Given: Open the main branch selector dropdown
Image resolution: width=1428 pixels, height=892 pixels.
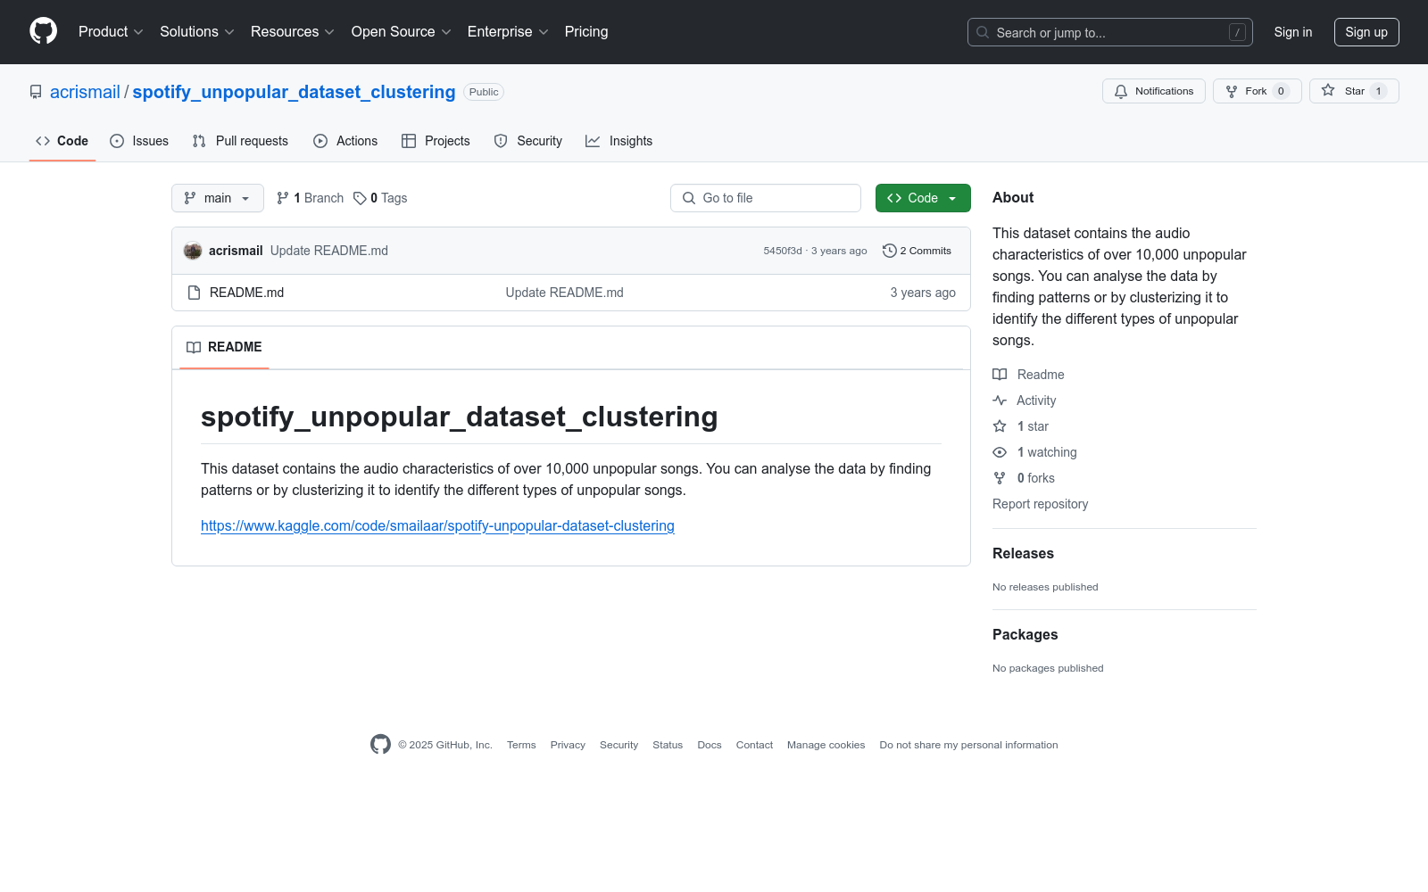Looking at the screenshot, I should click(x=218, y=198).
